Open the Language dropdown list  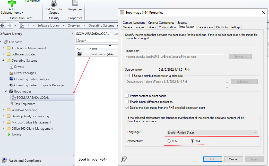(x=255, y=132)
